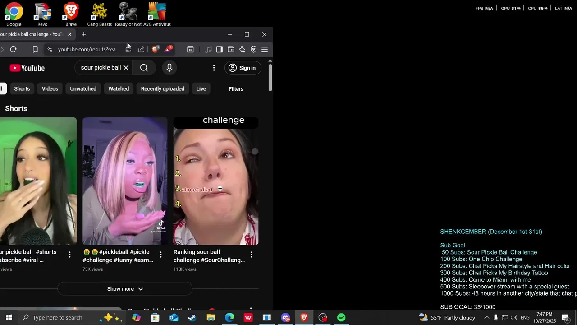The height and width of the screenshot is (325, 577).
Task: Open Steam from taskbar
Action: click(192, 318)
